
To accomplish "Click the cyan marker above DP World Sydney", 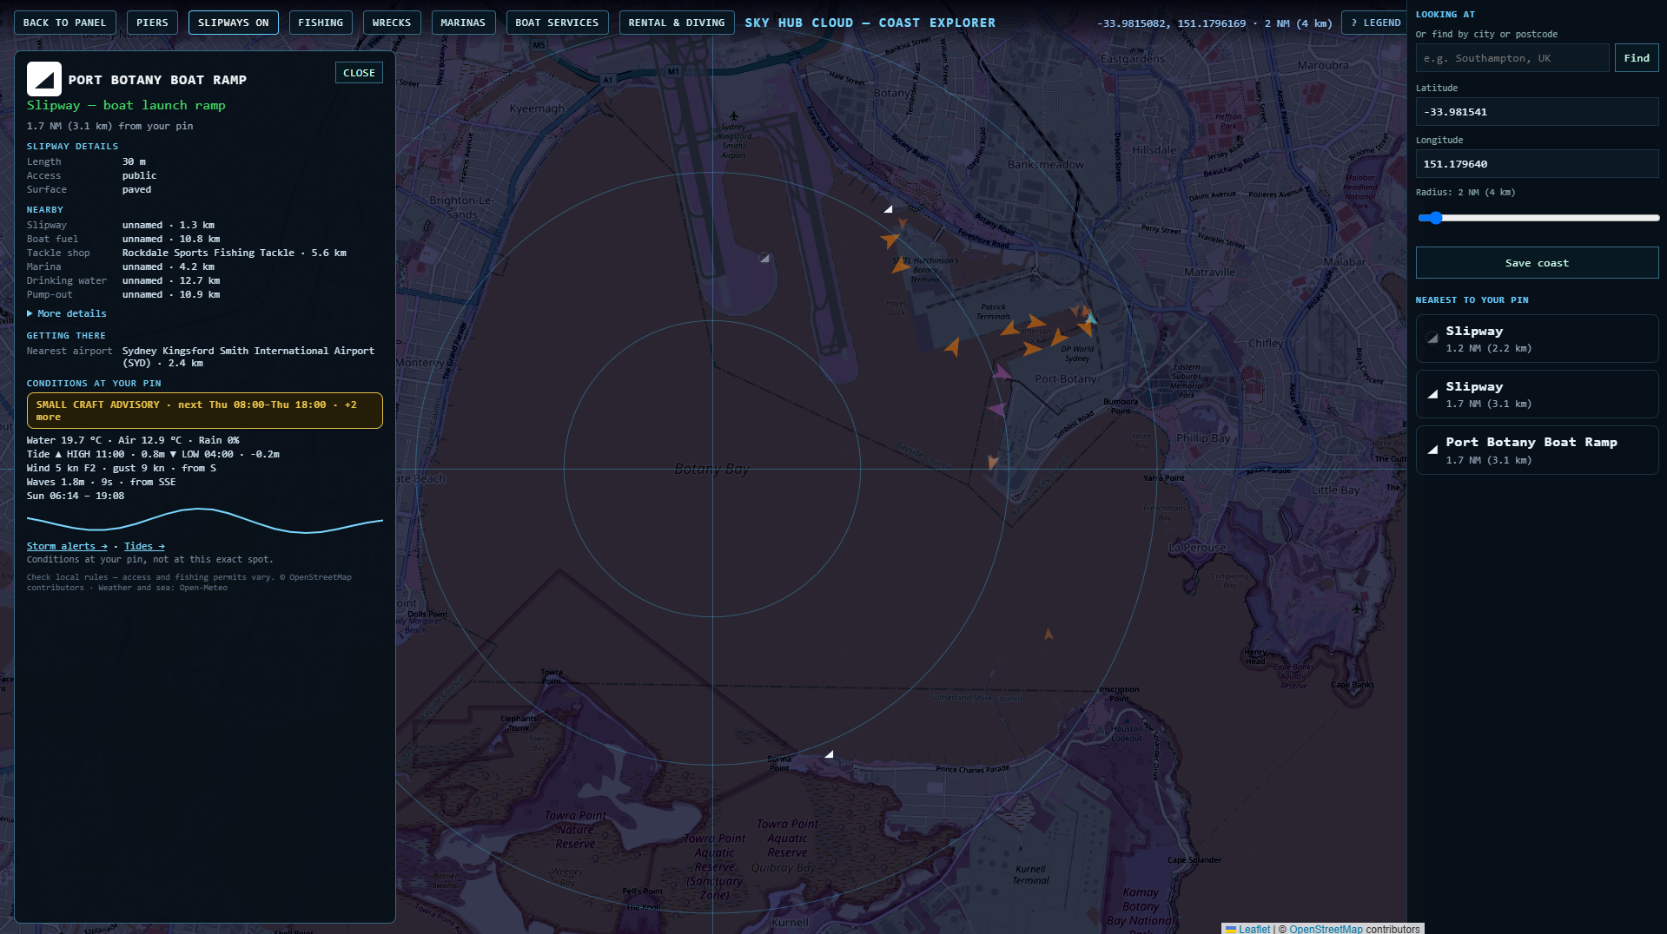I will click(1090, 319).
